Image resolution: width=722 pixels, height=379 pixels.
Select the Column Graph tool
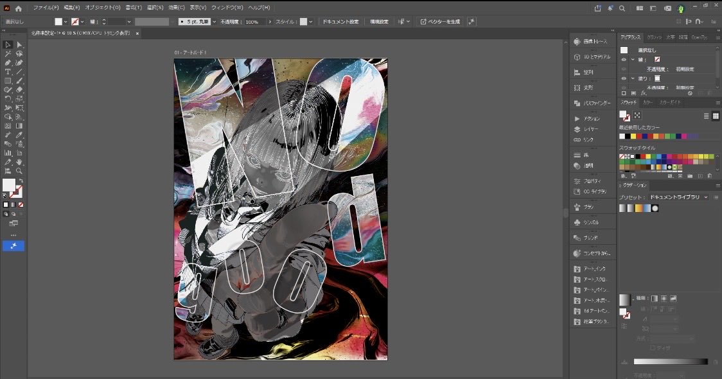pos(7,153)
